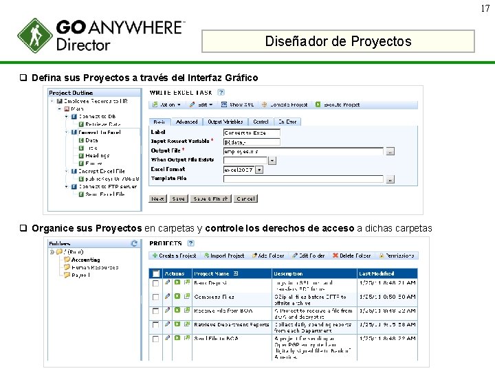Screen dimensions: 495x371
Task: Click the Project Name sort icon
Action: coord(236,273)
